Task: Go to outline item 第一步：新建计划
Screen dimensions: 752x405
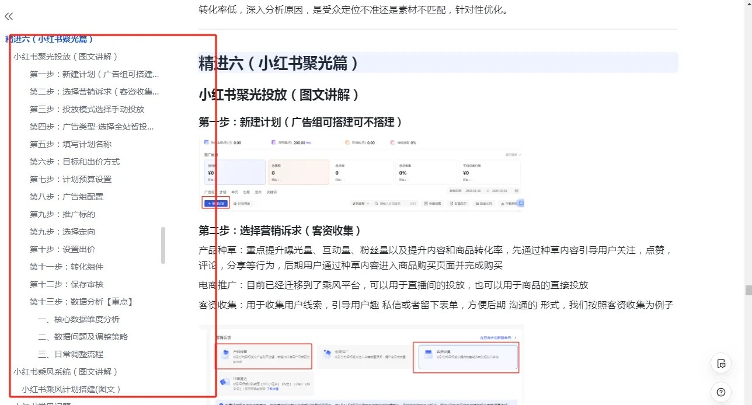Action: pyautogui.click(x=94, y=74)
